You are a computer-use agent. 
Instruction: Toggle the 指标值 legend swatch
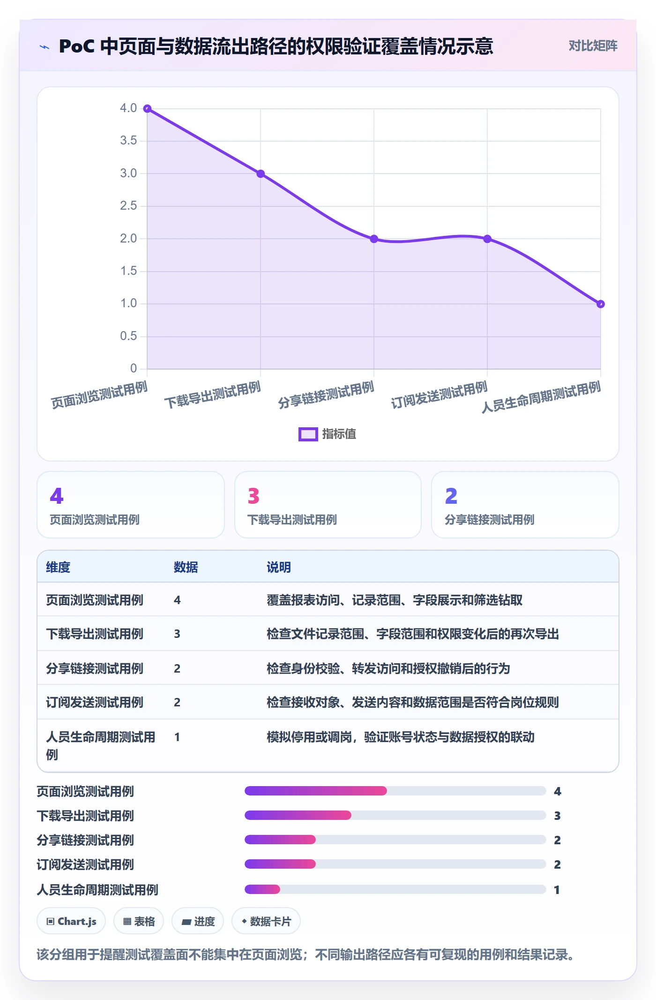click(308, 434)
